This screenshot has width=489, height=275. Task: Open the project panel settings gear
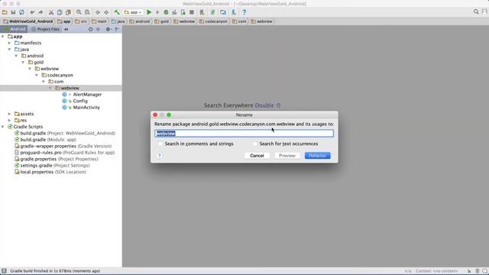tap(108, 29)
